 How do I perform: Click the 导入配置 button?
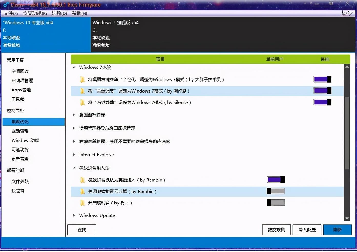(307, 230)
